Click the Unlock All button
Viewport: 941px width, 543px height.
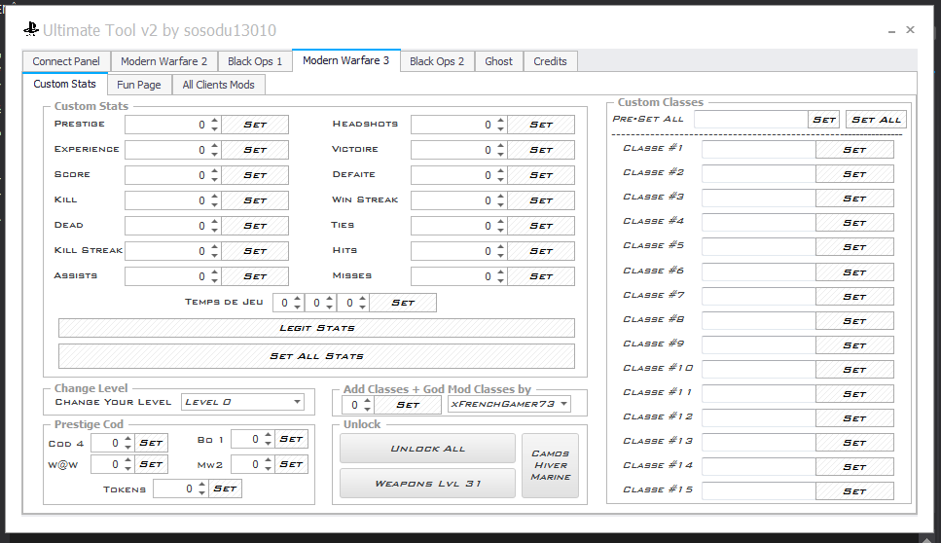click(427, 449)
